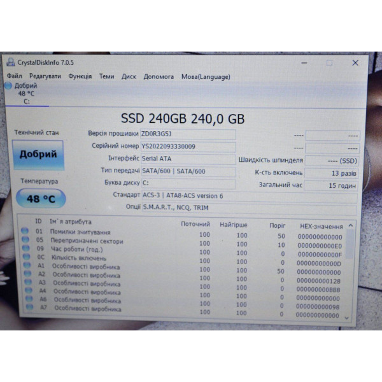This screenshot has width=382, height=382.
Task: Open the Файл menu
Action: pyautogui.click(x=15, y=76)
